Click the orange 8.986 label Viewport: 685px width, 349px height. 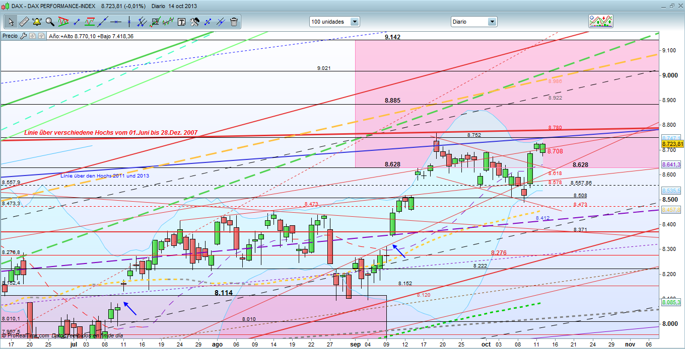[x=555, y=81]
